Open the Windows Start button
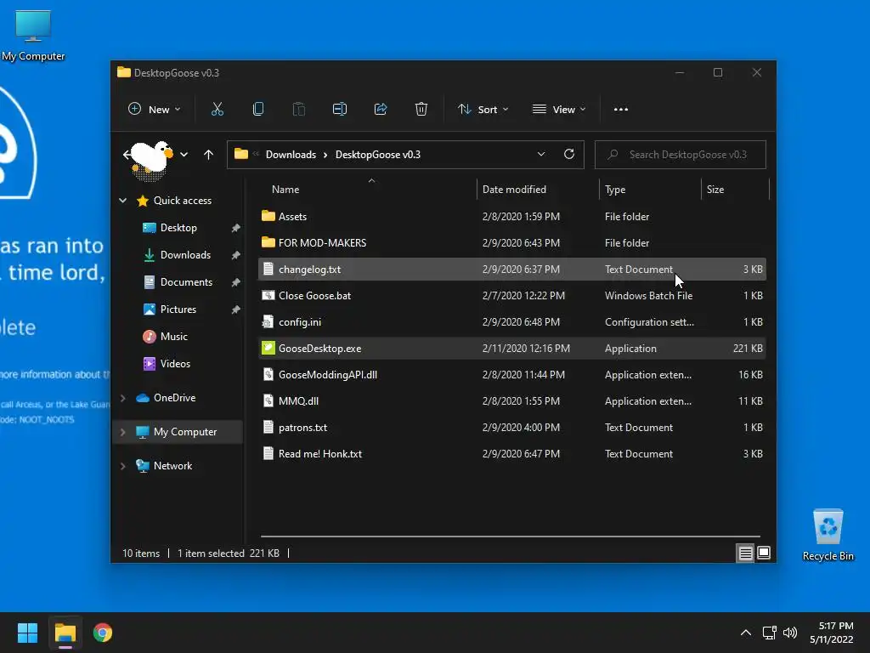870x653 pixels. tap(27, 633)
